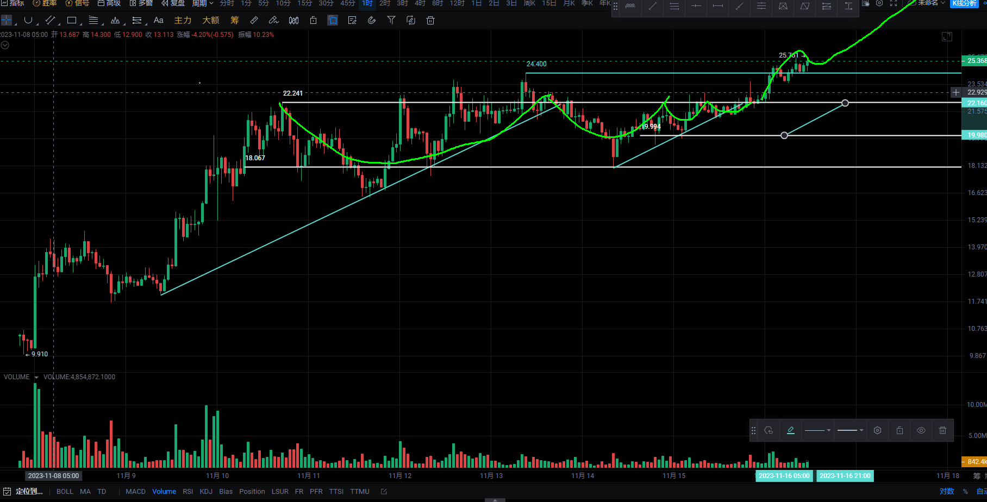Click the candlestick bars icon in drawing toolbar
The width and height of the screenshot is (987, 502).
pyautogui.click(x=293, y=20)
